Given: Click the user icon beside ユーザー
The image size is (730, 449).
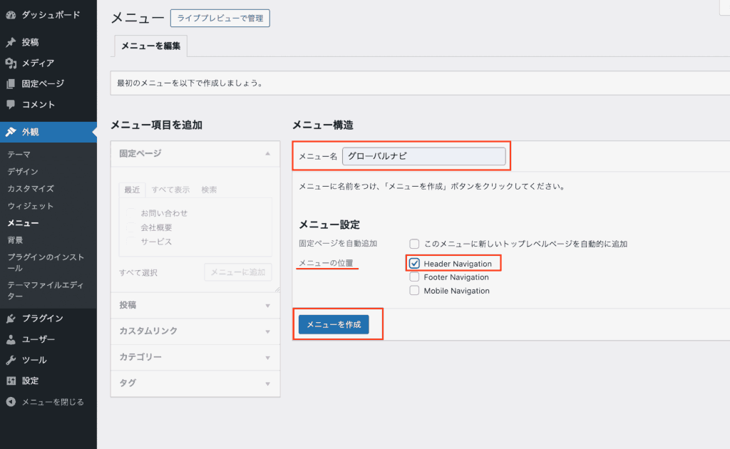Looking at the screenshot, I should click(x=11, y=339).
